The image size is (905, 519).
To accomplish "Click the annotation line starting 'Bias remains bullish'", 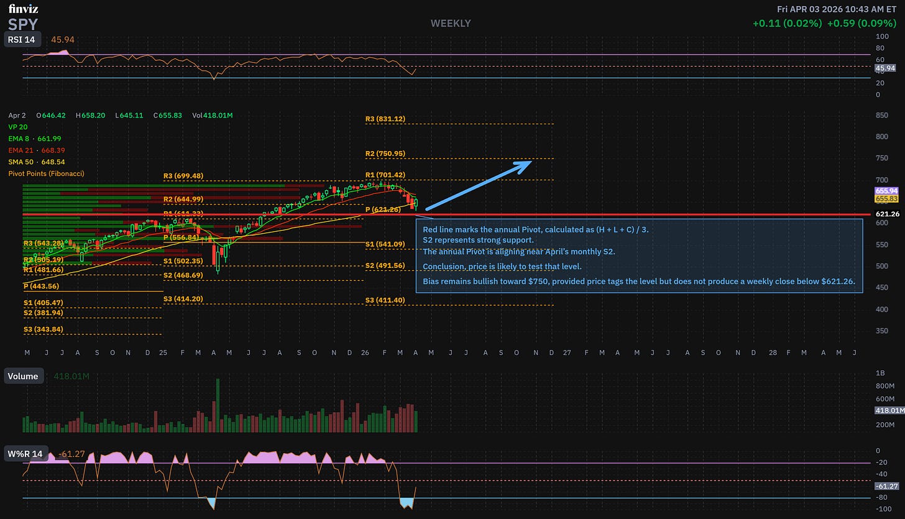I will (x=639, y=282).
